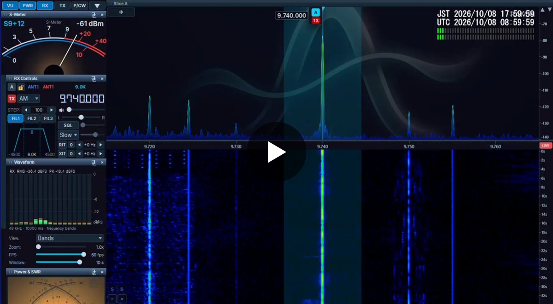
Task: Click the slice A button in RX Controls
Action: [x=12, y=87]
